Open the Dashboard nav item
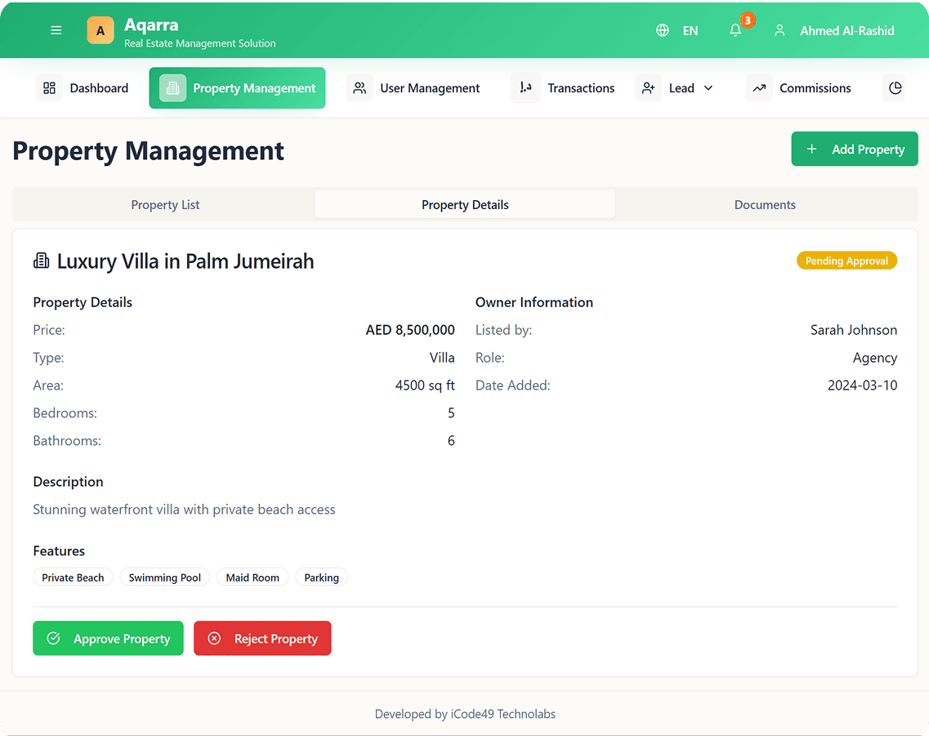The width and height of the screenshot is (929, 740). [x=83, y=87]
